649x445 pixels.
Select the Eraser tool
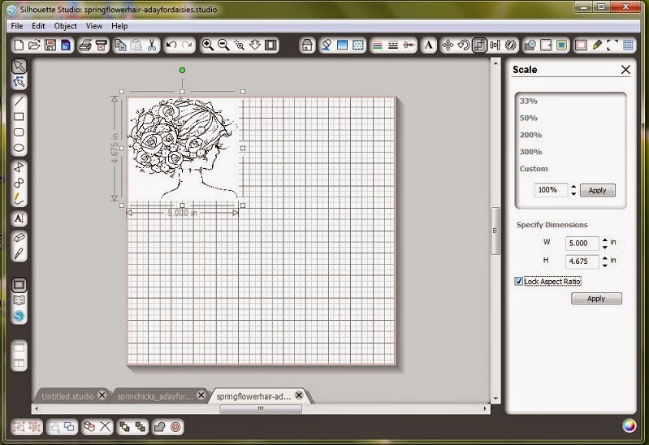pos(19,238)
